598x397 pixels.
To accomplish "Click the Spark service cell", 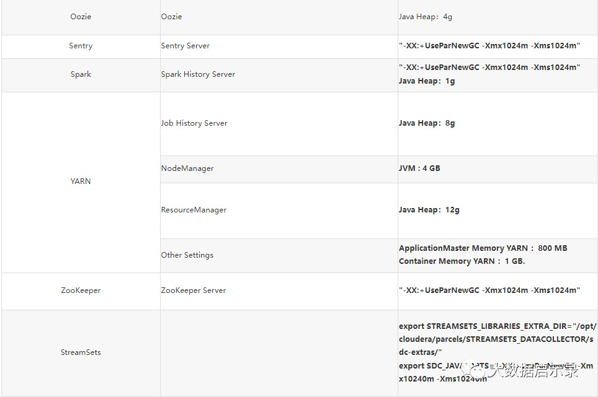I will [81, 74].
